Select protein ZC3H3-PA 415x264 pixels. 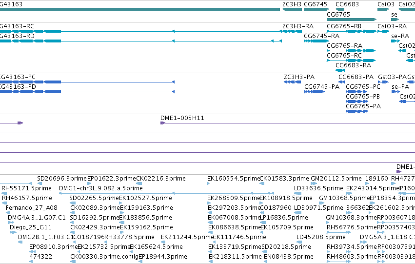(292, 82)
